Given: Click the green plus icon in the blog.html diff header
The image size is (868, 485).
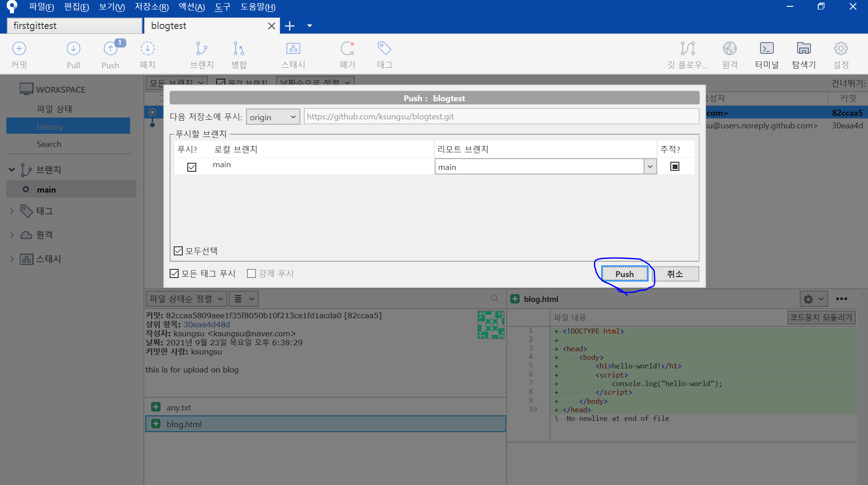Looking at the screenshot, I should [x=515, y=299].
